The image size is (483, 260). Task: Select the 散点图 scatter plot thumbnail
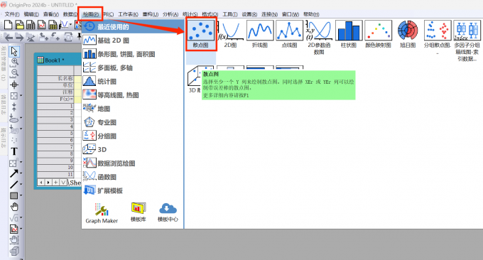pos(201,34)
